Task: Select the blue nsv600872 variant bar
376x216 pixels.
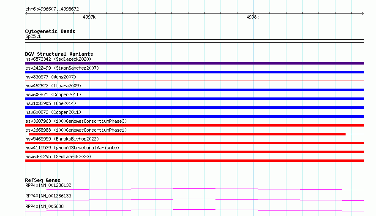Action: click(x=194, y=116)
